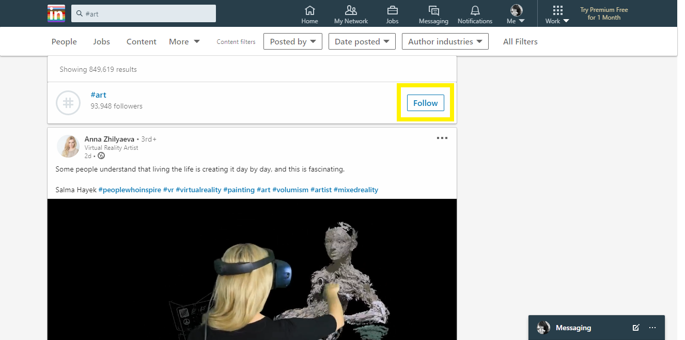The width and height of the screenshot is (685, 340).
Task: Open the post's three-dot options menu
Action: [x=442, y=138]
